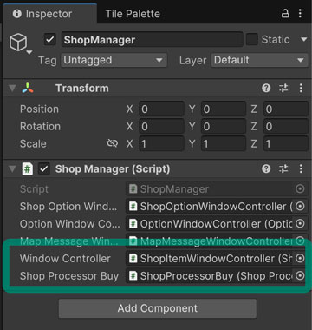The height and width of the screenshot is (330, 312).
Task: Open the Static flags dropdown arrow
Action: click(303, 39)
